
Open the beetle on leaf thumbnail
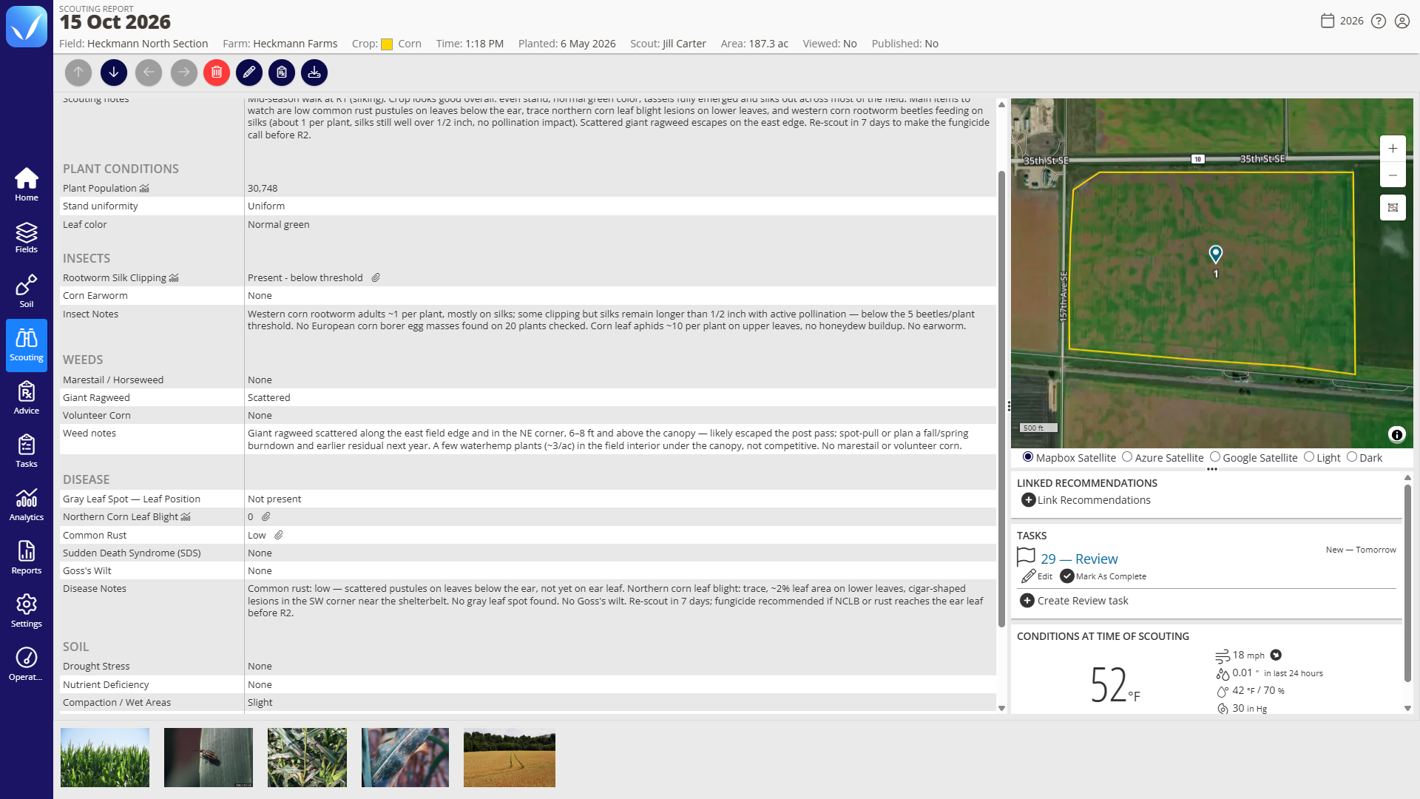(209, 758)
